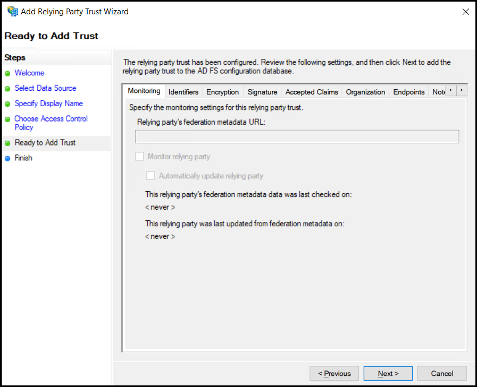Show the Accepted Claims tab
The image size is (477, 387).
[312, 92]
